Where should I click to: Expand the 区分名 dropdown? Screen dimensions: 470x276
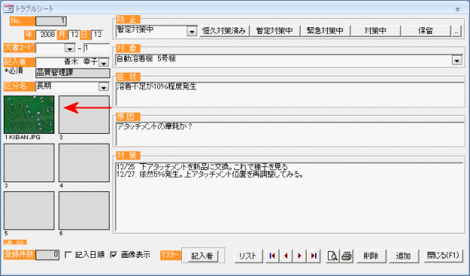pyautogui.click(x=104, y=87)
